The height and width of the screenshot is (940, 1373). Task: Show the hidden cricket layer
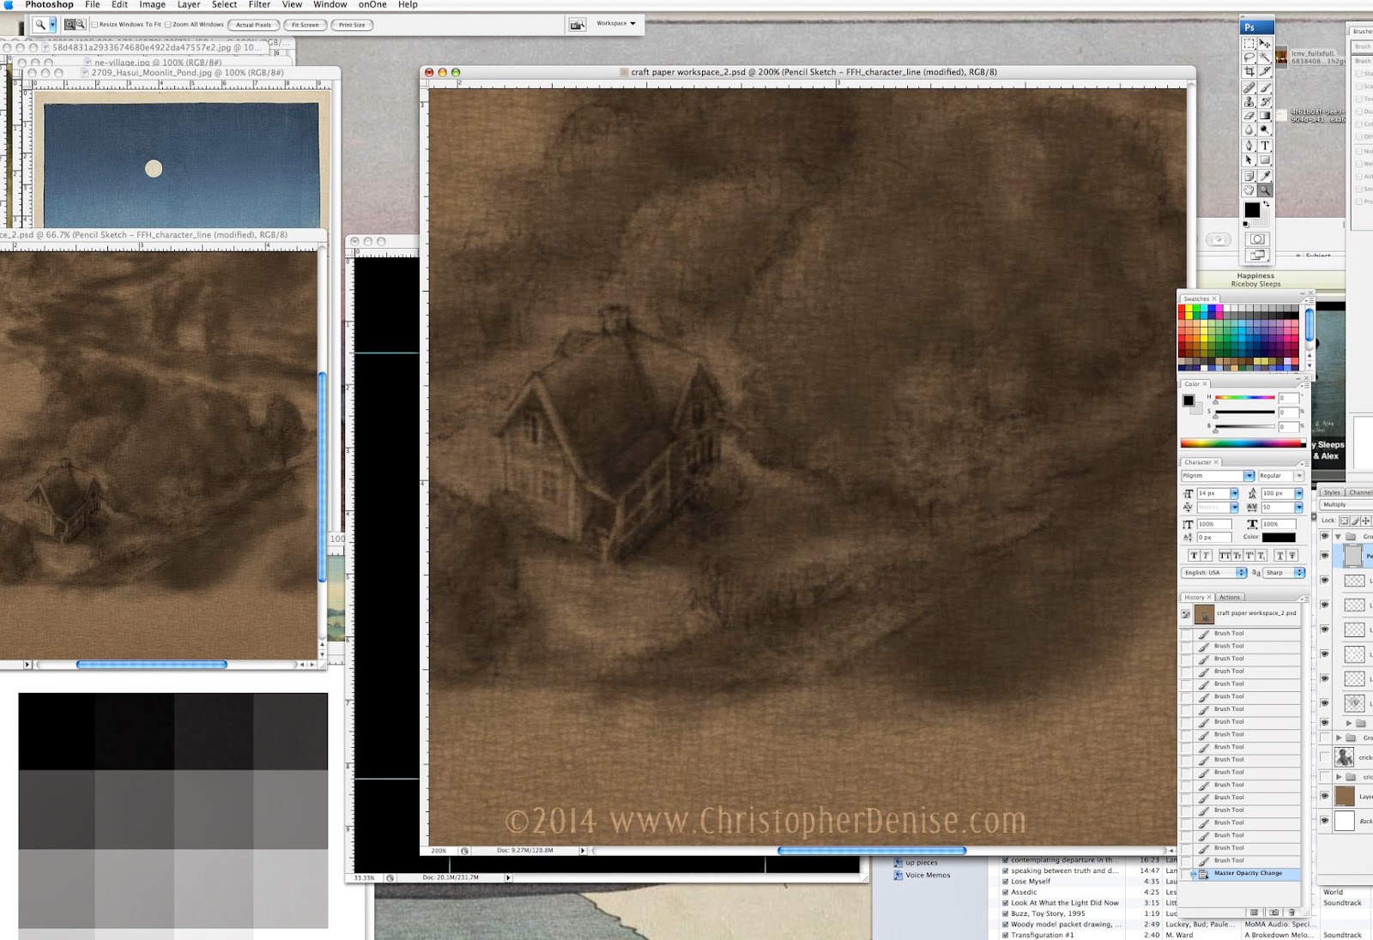point(1325,756)
